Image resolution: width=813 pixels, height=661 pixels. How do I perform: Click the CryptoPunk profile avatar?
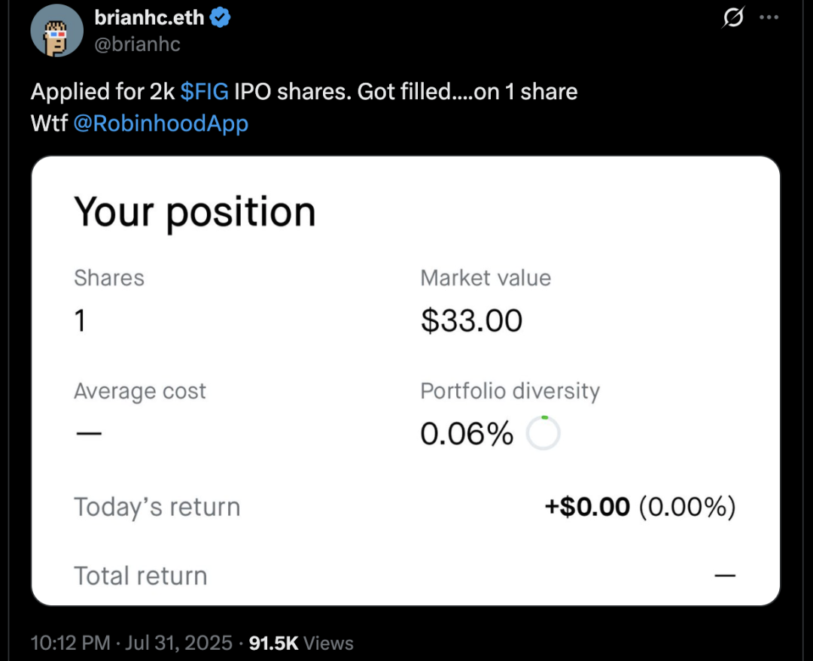point(57,32)
